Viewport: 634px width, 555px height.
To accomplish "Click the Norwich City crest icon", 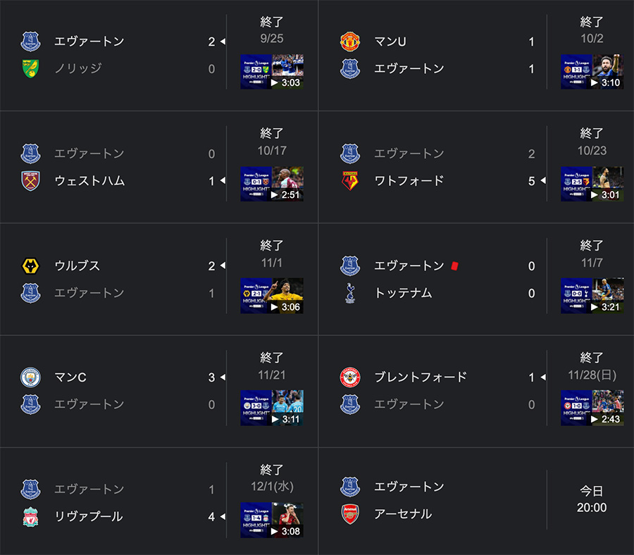I will pos(30,69).
